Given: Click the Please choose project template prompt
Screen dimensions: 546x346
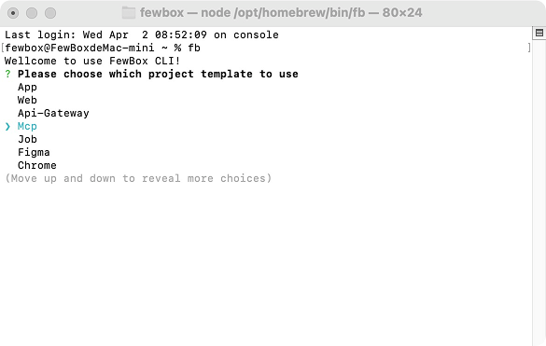Looking at the screenshot, I should click(158, 75).
